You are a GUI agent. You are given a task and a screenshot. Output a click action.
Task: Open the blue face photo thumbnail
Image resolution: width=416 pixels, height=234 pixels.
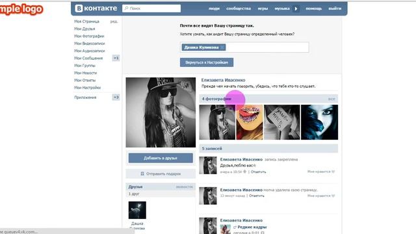319,122
